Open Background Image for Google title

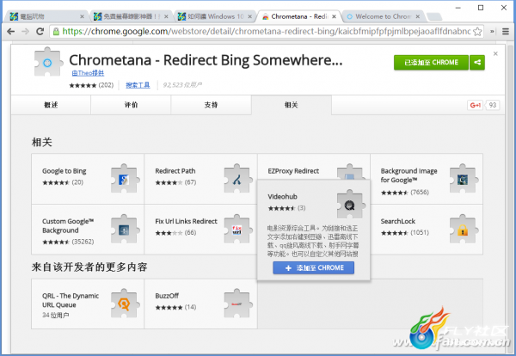(x=408, y=175)
